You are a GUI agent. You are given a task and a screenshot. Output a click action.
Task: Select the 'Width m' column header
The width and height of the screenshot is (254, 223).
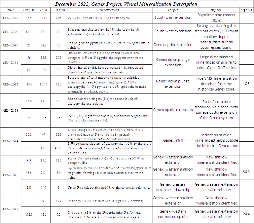coord(59,10)
